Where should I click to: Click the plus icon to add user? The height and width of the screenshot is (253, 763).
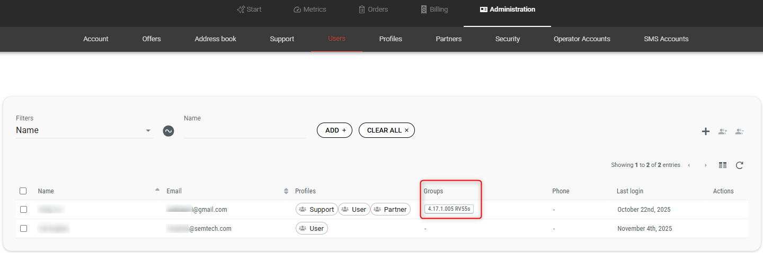705,132
